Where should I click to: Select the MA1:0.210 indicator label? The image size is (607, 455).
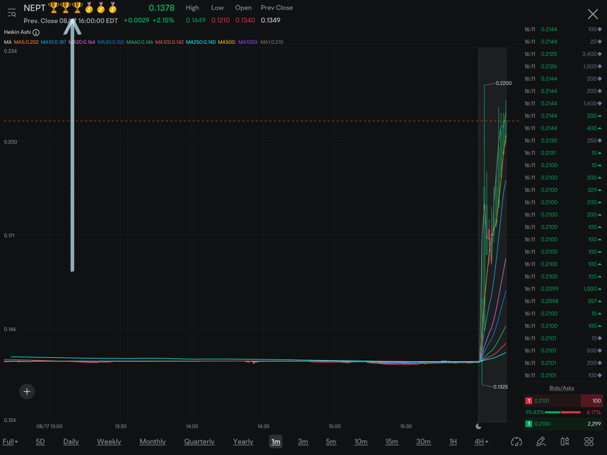tap(272, 42)
